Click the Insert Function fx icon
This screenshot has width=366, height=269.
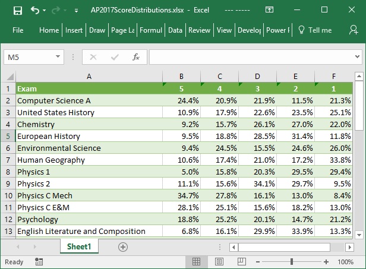(x=135, y=57)
